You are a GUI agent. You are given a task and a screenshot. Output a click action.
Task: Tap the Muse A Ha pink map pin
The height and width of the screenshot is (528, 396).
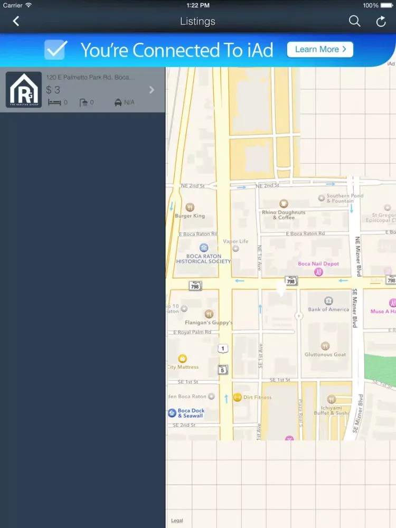tap(393, 303)
